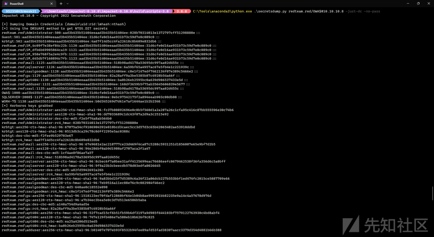Image resolution: width=434 pixels, height=237 pixels.
Task: Click the SM_645db7f160894c7fb:1123 line
Action: pos(109,59)
